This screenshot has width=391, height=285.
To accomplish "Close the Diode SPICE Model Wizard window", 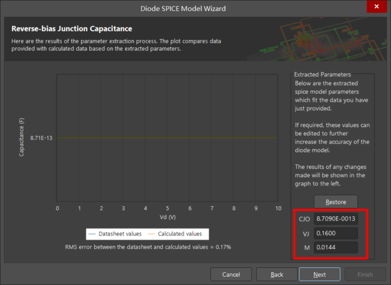I will 377,7.
